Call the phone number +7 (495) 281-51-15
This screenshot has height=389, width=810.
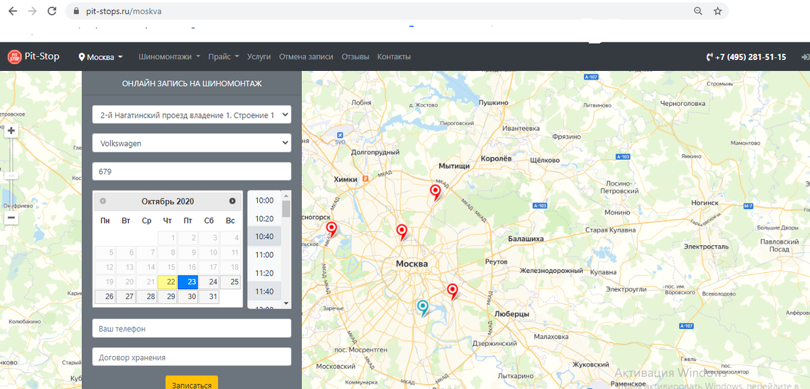746,57
